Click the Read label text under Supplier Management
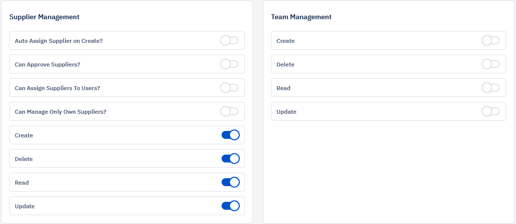The height and width of the screenshot is (224, 516). point(22,183)
